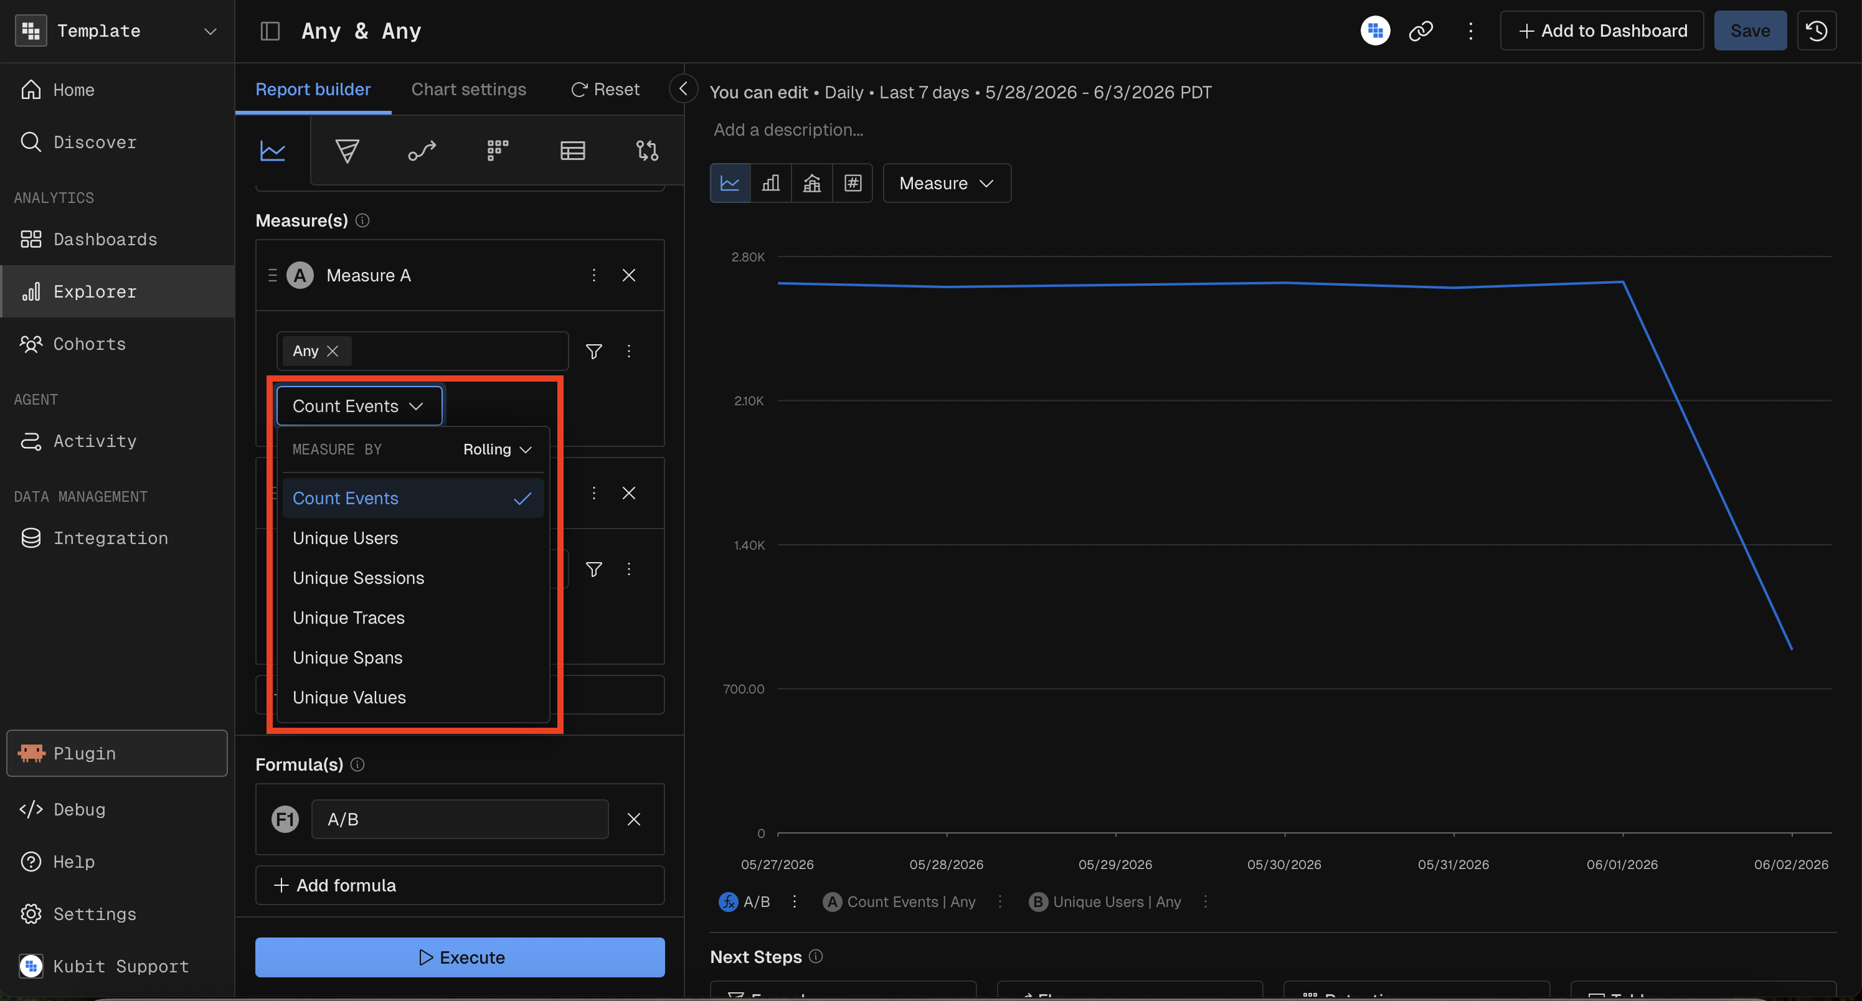Switch chart view to stacked chart icon

[x=811, y=183]
